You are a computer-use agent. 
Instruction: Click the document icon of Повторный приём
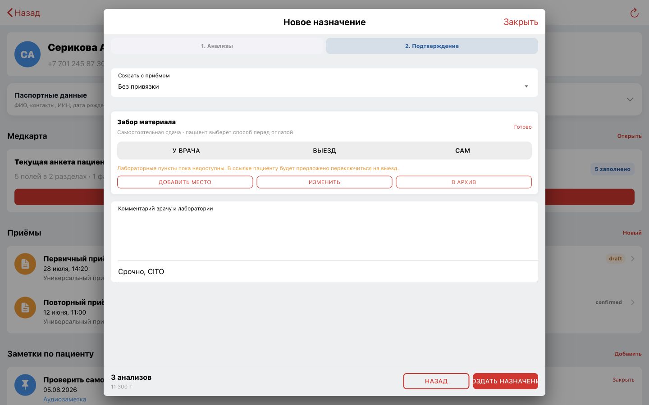click(x=25, y=307)
